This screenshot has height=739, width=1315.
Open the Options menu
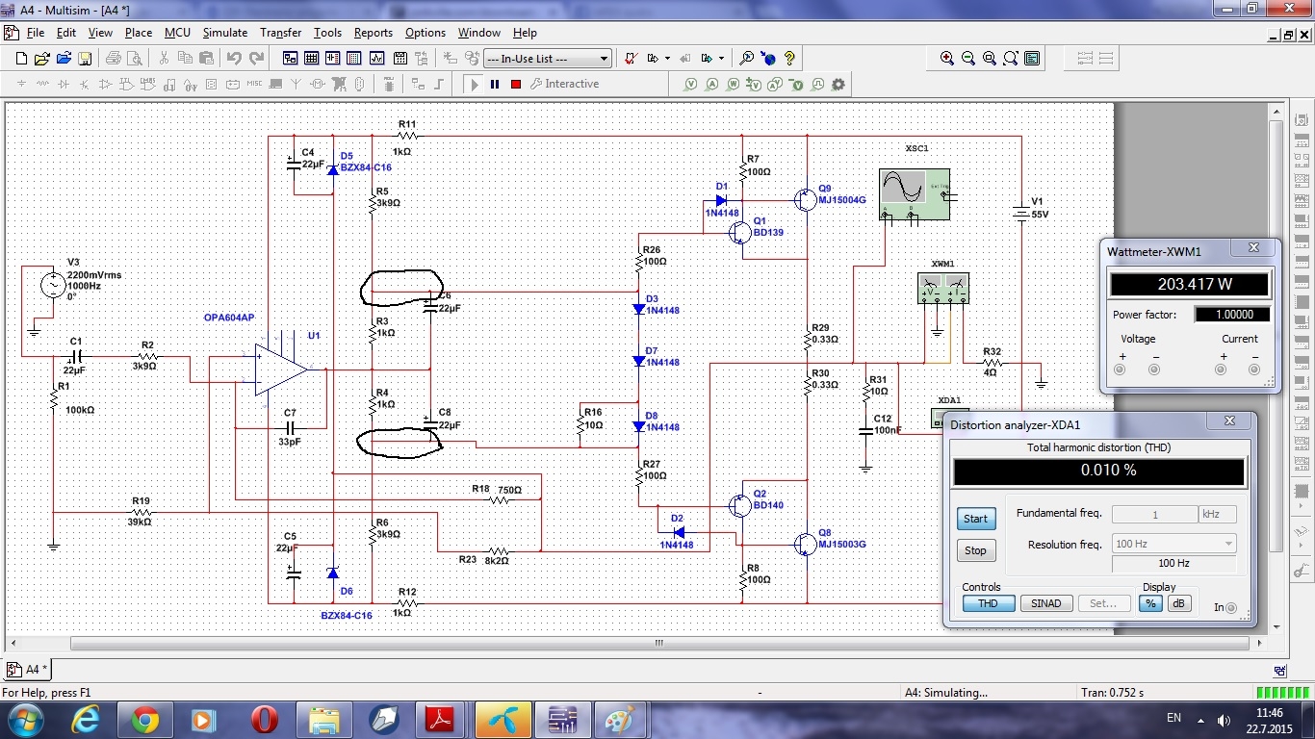[x=425, y=33]
